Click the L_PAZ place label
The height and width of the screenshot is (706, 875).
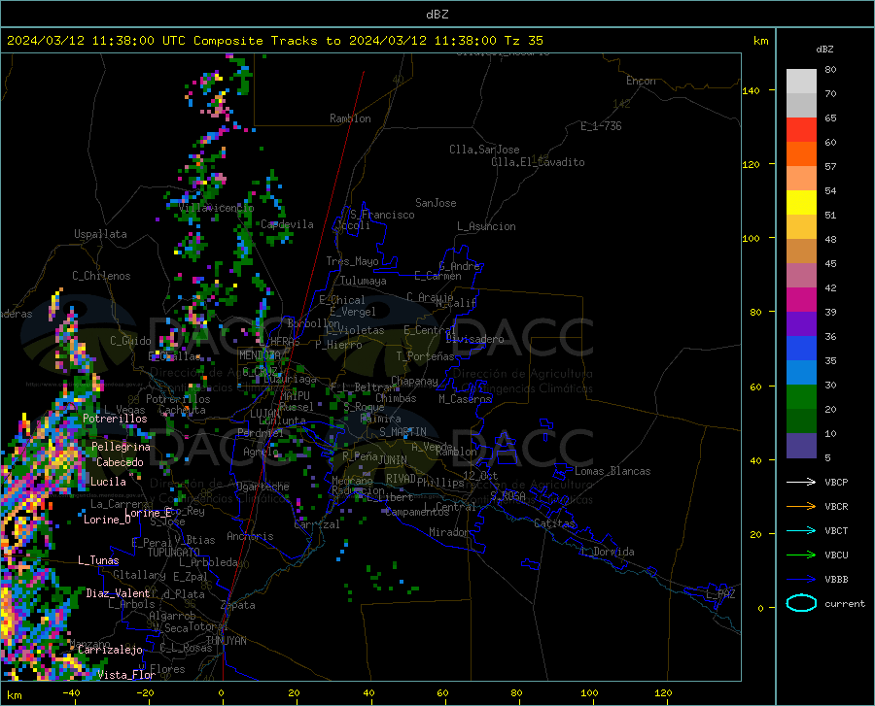(720, 594)
